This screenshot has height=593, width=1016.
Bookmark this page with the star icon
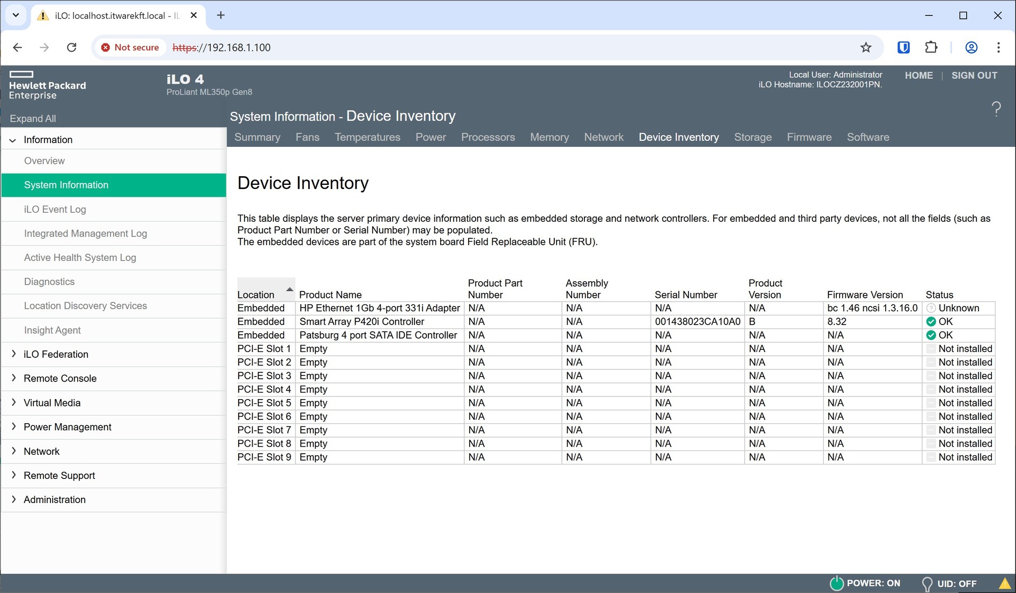point(865,48)
